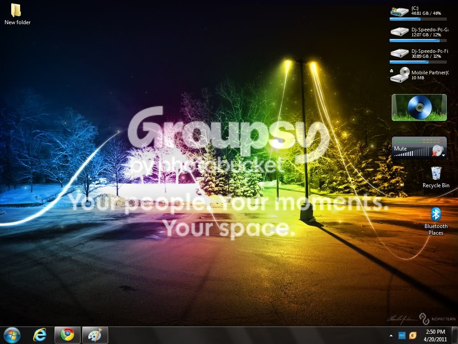Adjust the volume gadget slider bars

pyautogui.click(x=412, y=152)
